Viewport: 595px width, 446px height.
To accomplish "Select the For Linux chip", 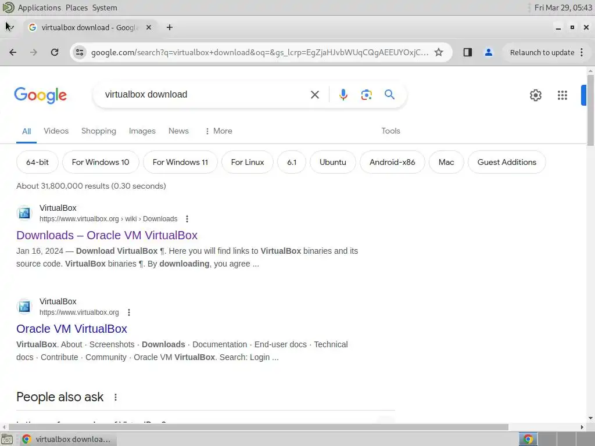I will [248, 163].
